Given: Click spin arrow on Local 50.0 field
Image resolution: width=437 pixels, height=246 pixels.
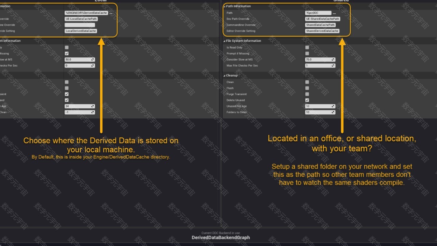Looking at the screenshot, I should tap(93, 59).
